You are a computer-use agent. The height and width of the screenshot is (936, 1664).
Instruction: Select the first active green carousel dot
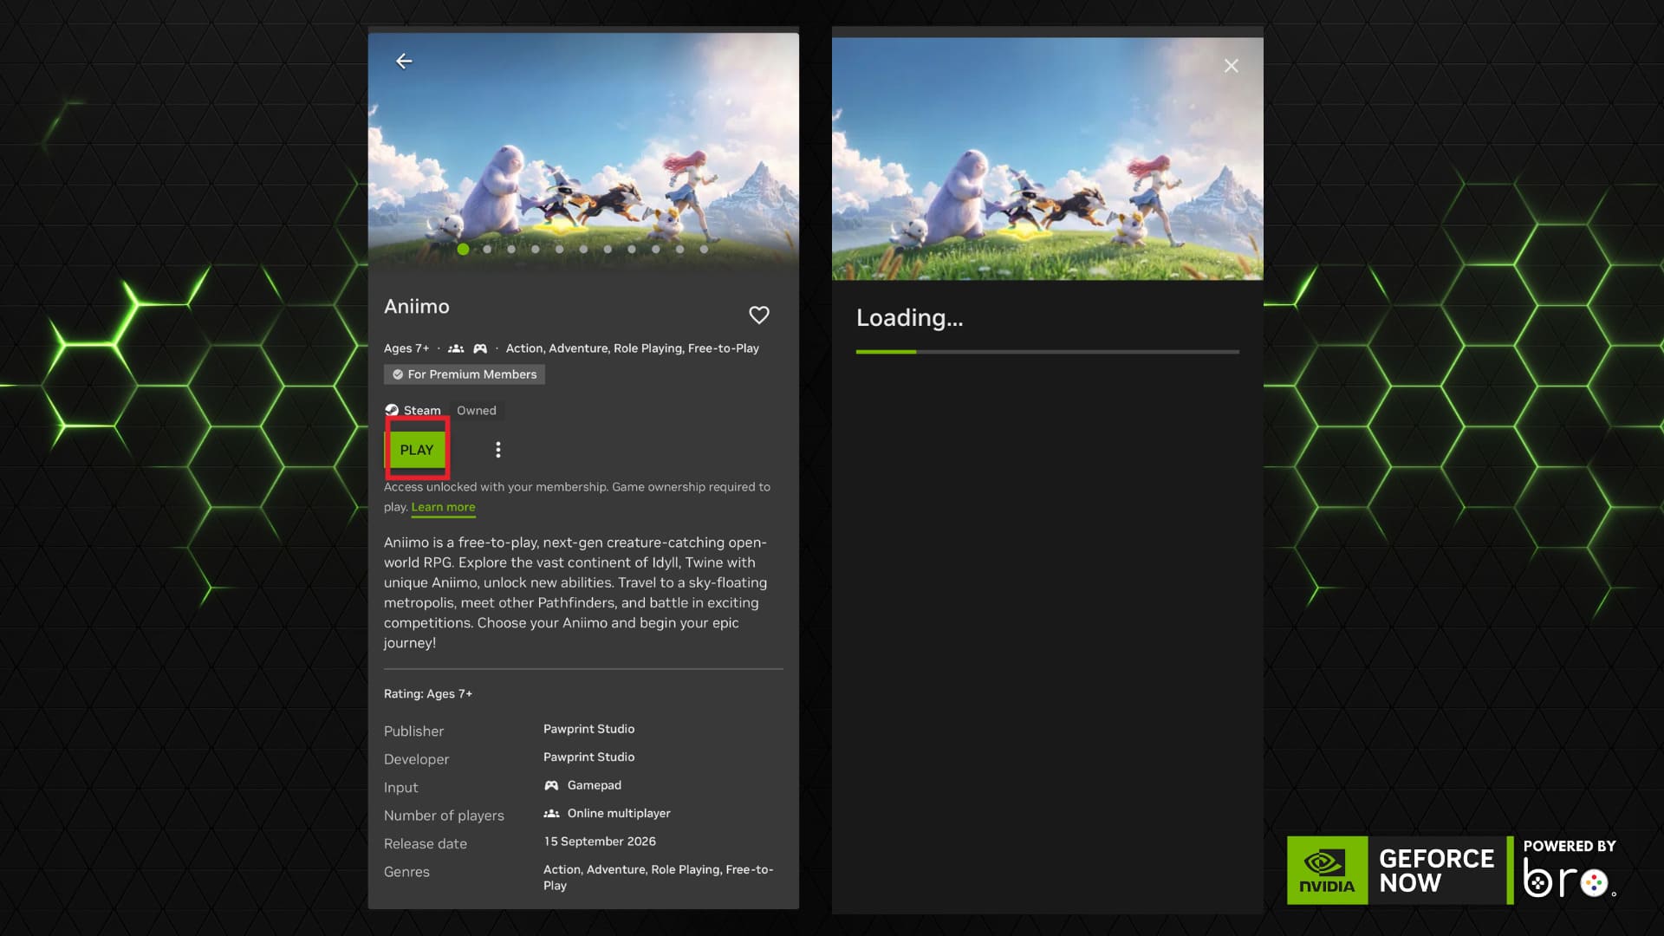click(x=464, y=249)
